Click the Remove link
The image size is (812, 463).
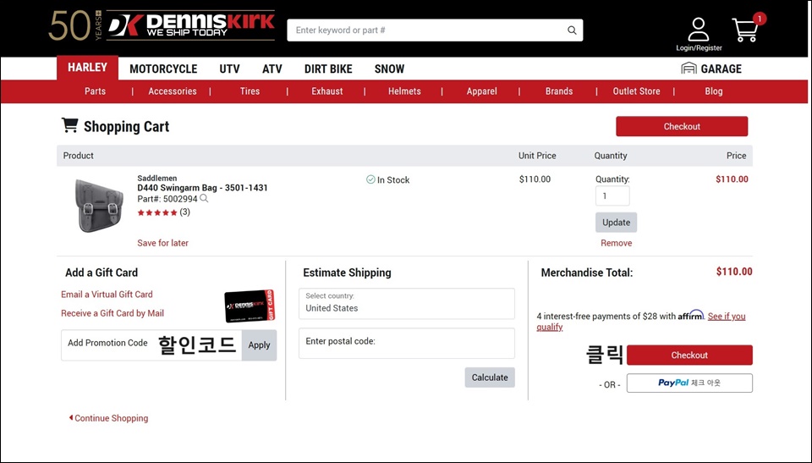(x=617, y=243)
